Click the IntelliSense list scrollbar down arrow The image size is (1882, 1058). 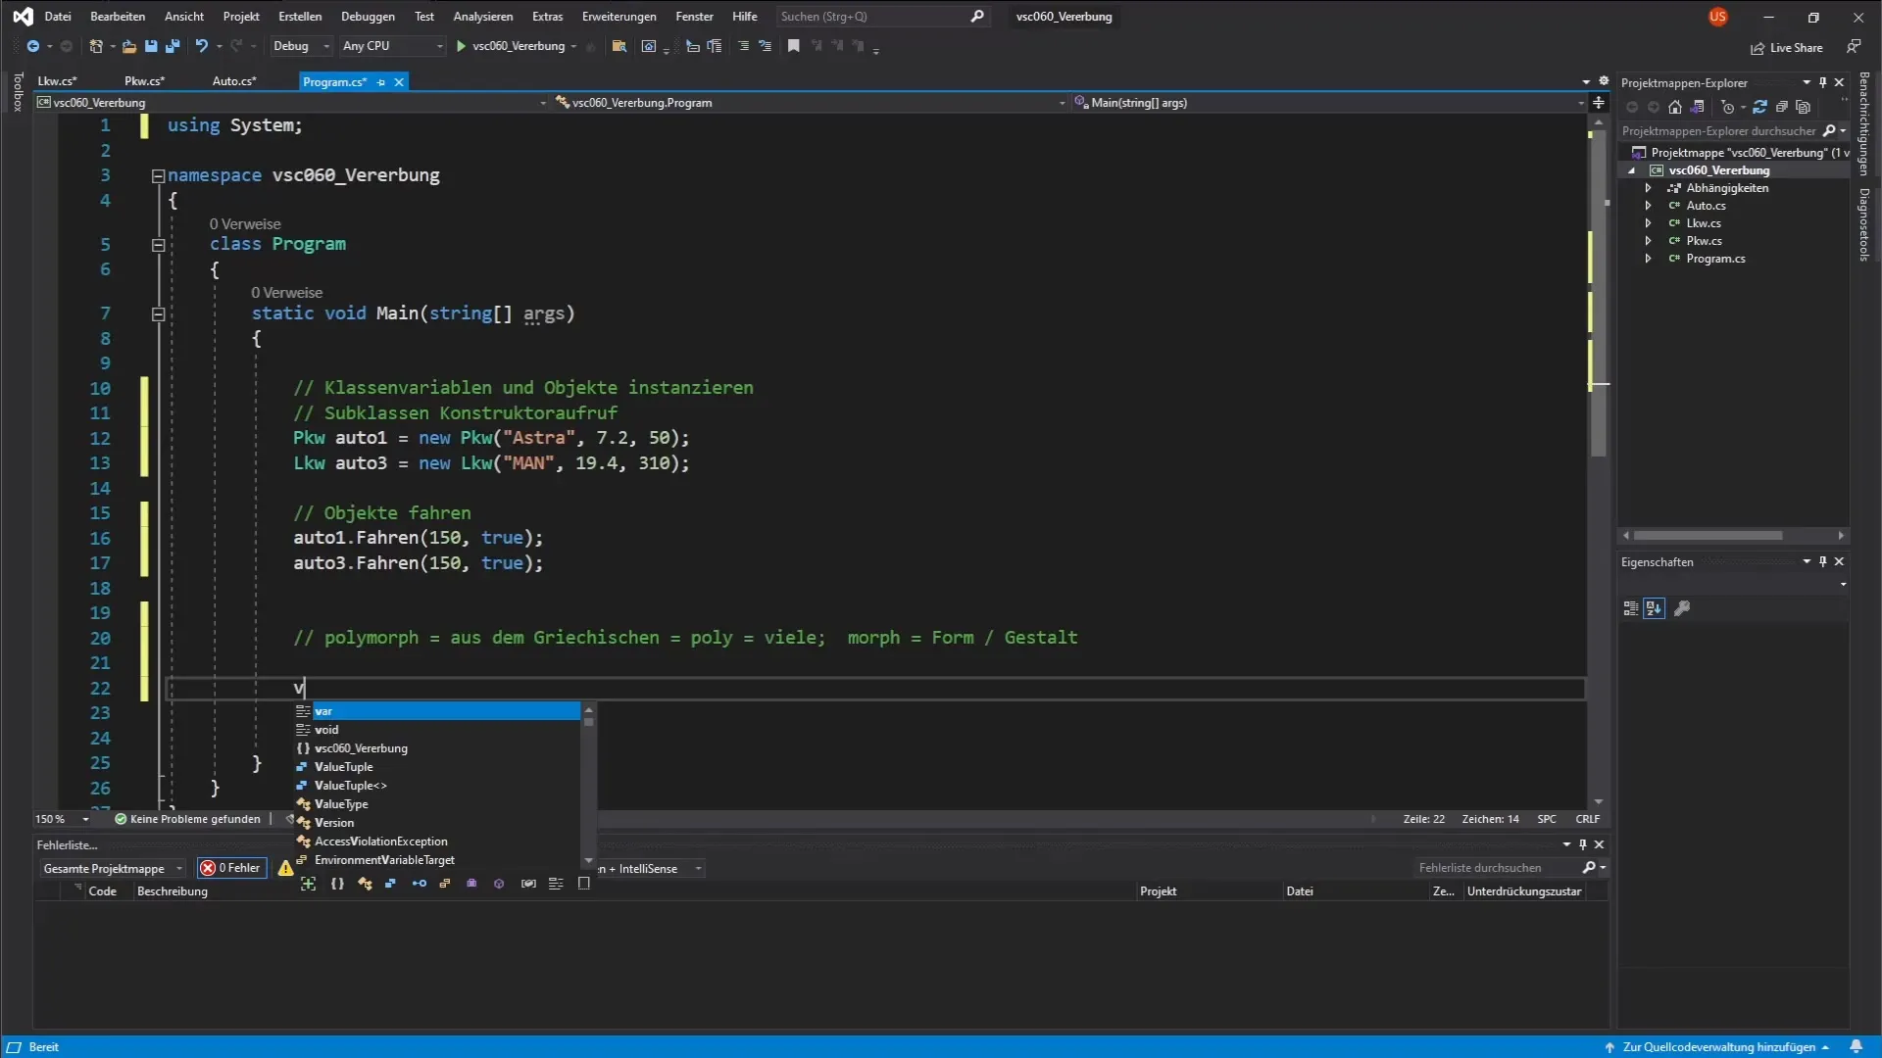[588, 861]
